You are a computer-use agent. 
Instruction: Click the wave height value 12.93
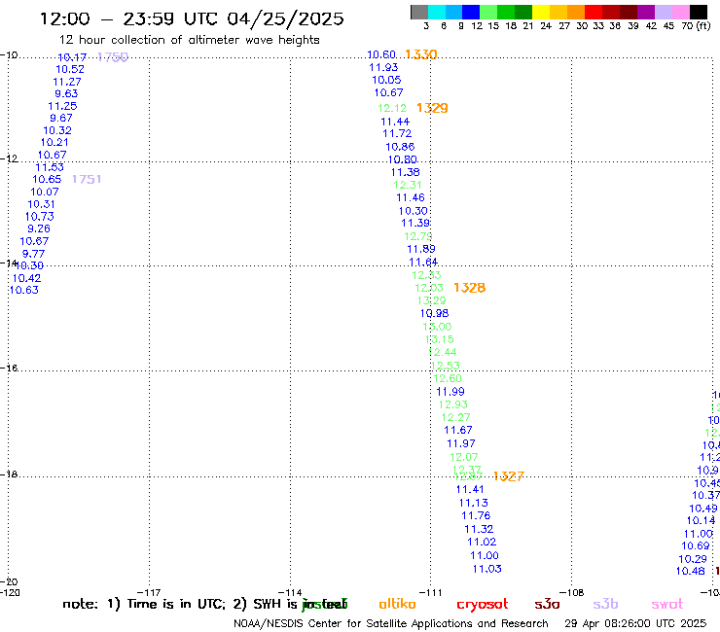453,404
